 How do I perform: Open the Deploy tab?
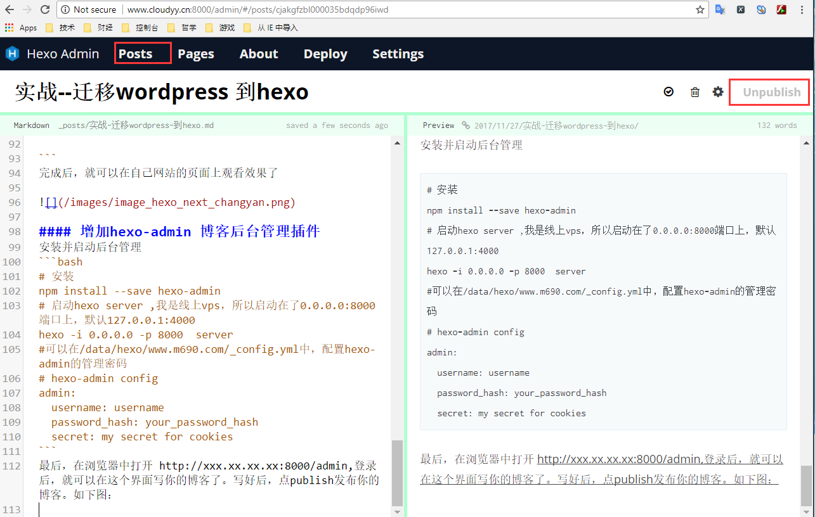click(325, 54)
